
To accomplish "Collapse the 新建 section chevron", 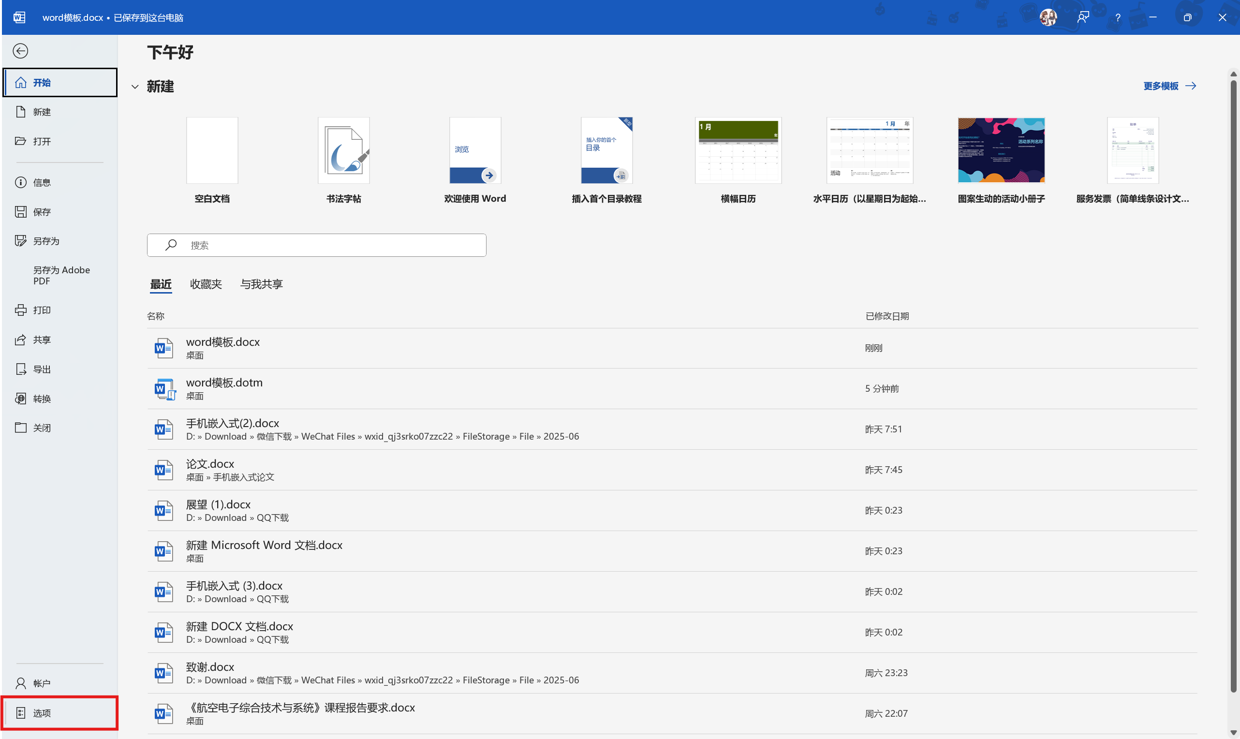I will (135, 87).
